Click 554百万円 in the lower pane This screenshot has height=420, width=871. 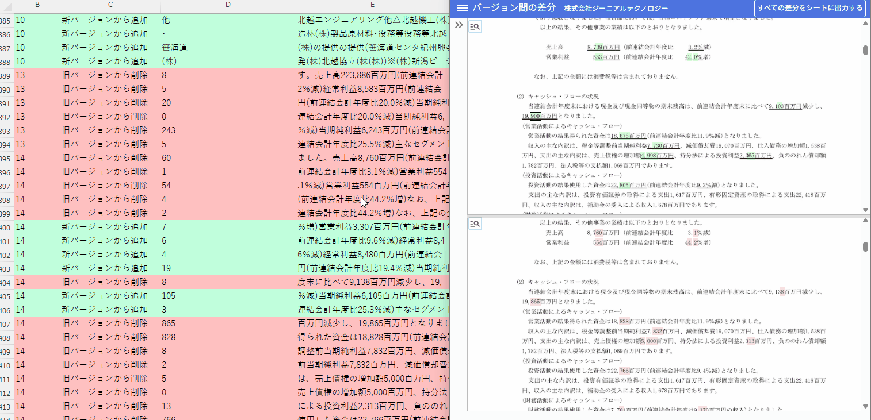606,242
